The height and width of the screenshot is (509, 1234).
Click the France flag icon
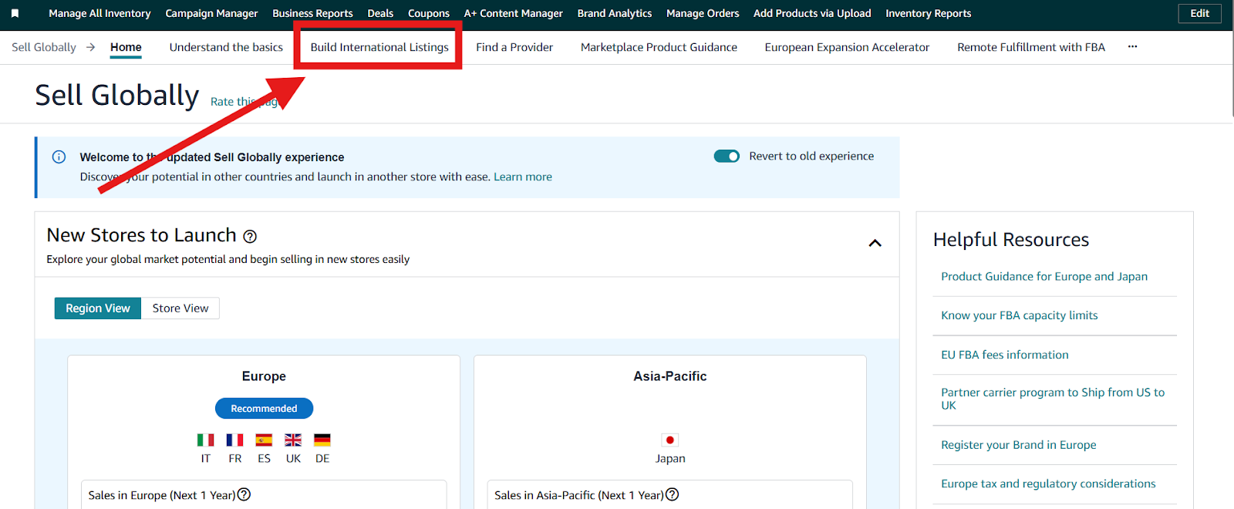coord(234,440)
